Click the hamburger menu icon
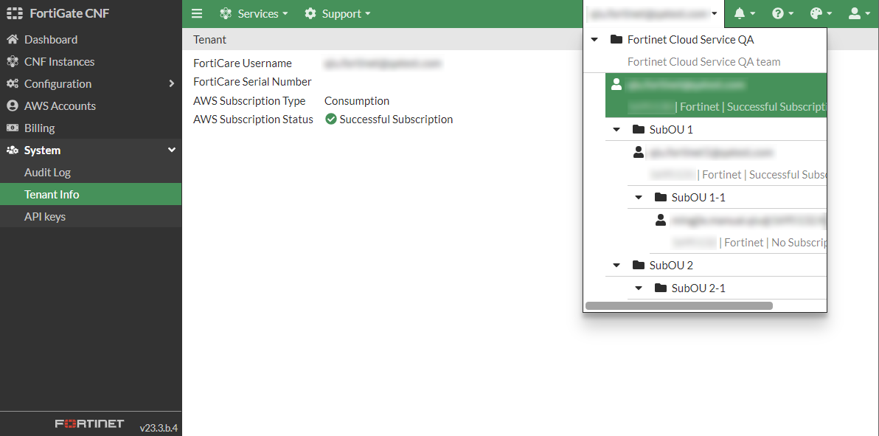This screenshot has width=879, height=436. point(197,13)
